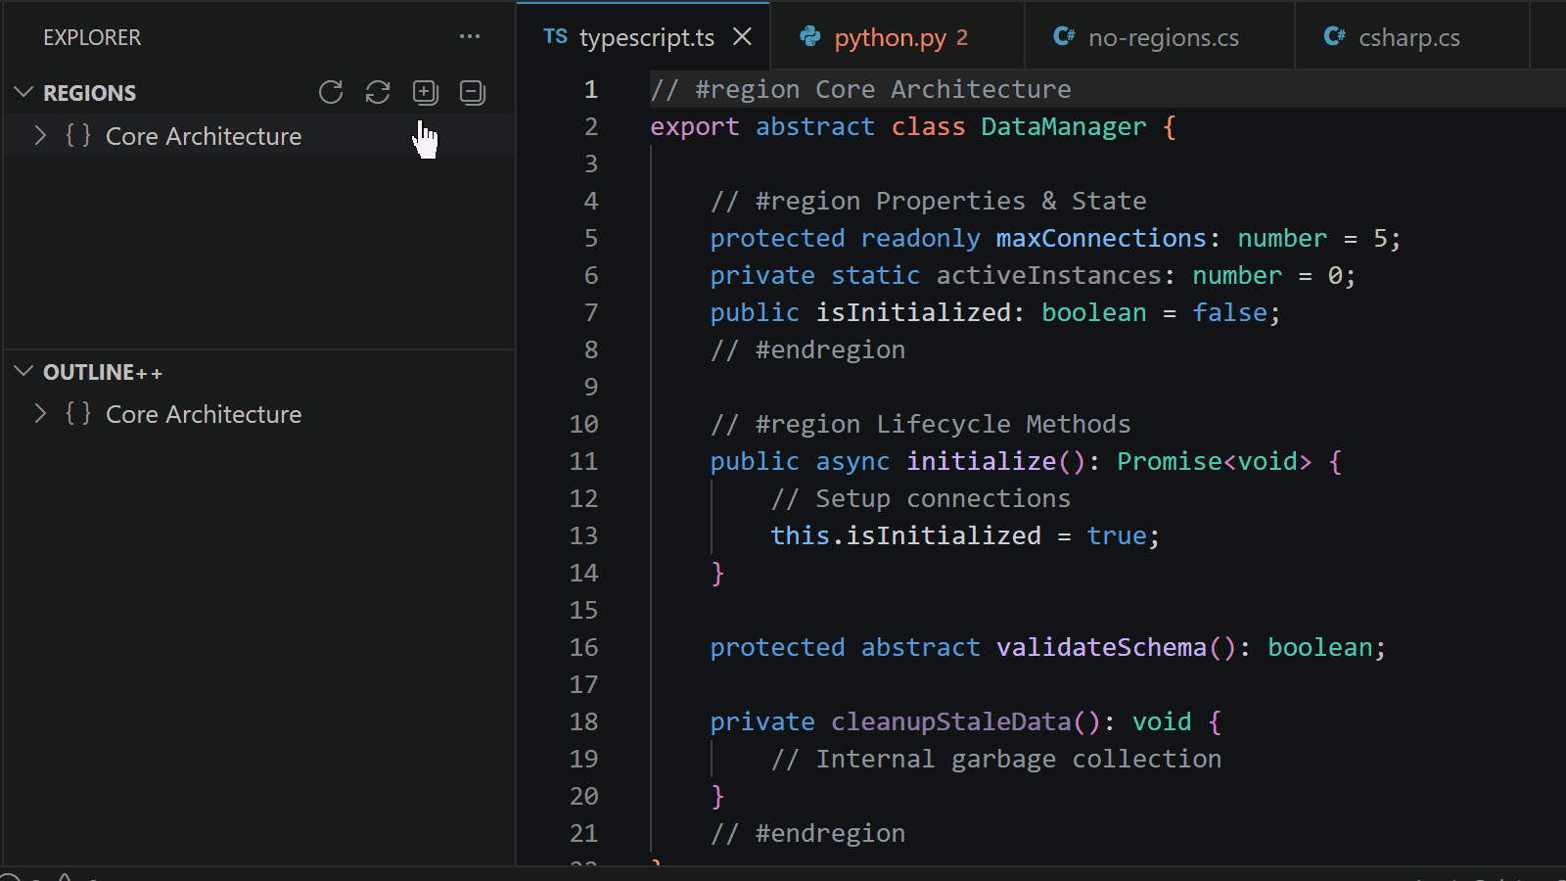Image resolution: width=1566 pixels, height=881 pixels.
Task: Expand all regions with the plus icon
Action: (425, 92)
